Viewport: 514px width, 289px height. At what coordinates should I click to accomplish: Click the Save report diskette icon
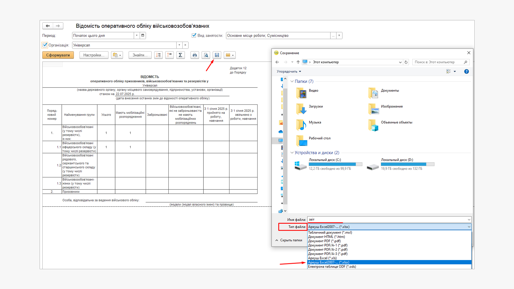click(217, 55)
